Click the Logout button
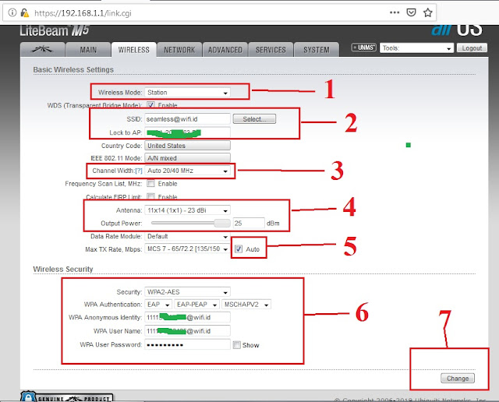The width and height of the screenshot is (499, 402). tap(472, 48)
